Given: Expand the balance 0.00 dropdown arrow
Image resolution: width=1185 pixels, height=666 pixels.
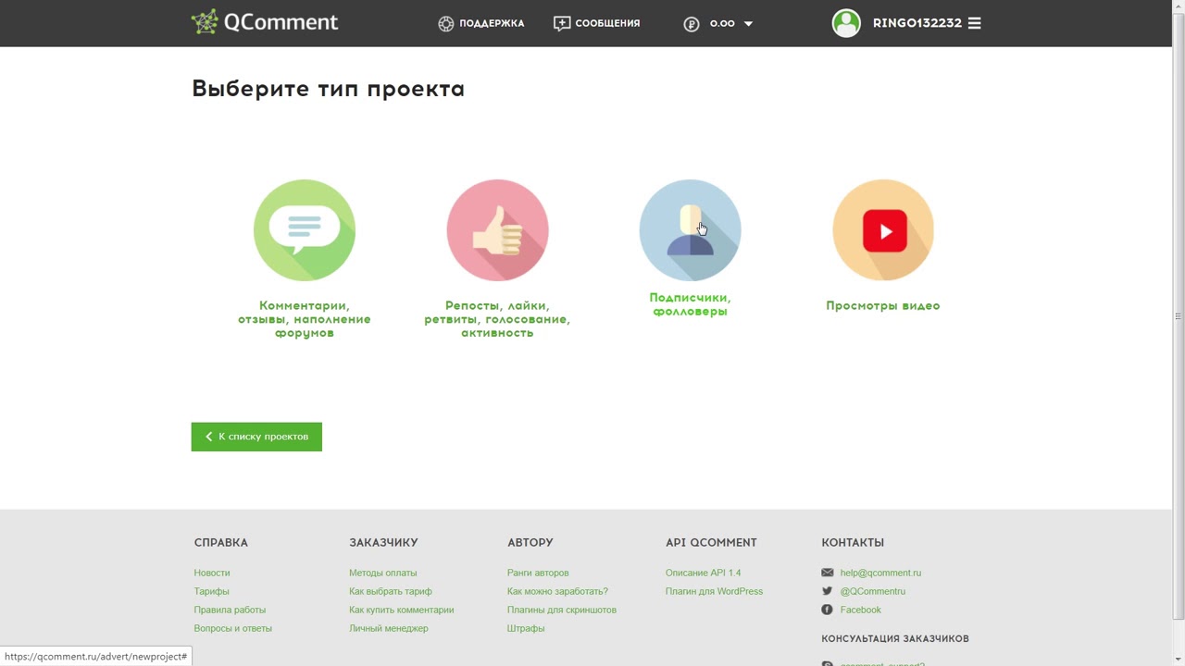Looking at the screenshot, I should [x=748, y=24].
